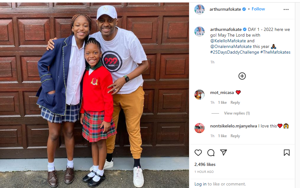Open @KelelloMafokate mention
Screen dimensions: 300x188
[228, 41]
